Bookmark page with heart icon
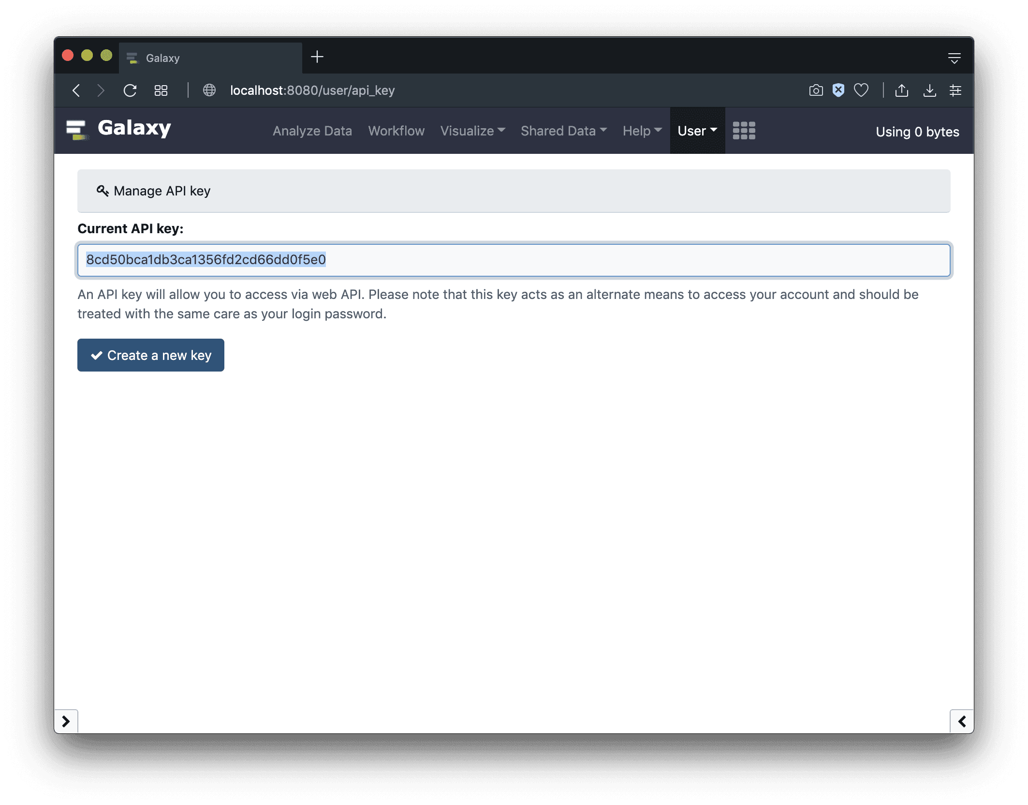The width and height of the screenshot is (1028, 805). tap(861, 90)
